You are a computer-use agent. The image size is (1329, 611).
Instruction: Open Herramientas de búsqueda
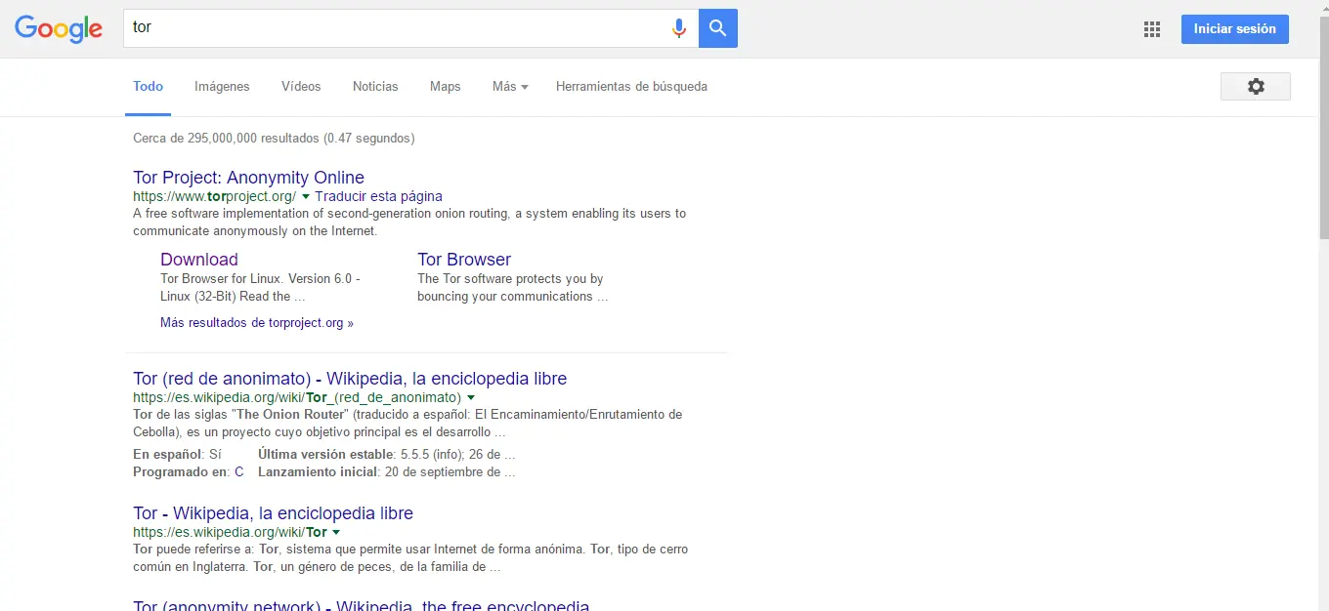click(x=631, y=87)
